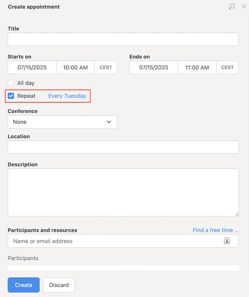Pick the start date 07/15/2025 field
The width and height of the screenshot is (249, 297).
(32, 67)
